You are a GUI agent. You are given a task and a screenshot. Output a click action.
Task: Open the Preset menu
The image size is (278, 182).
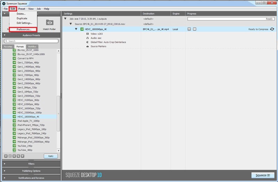22,9
